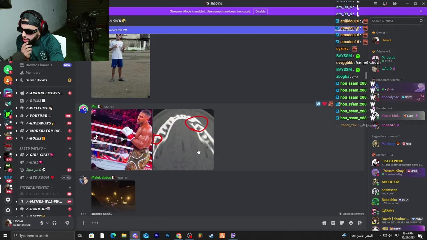
Task: Collapse the SPEED DATING category
Action: point(32,148)
